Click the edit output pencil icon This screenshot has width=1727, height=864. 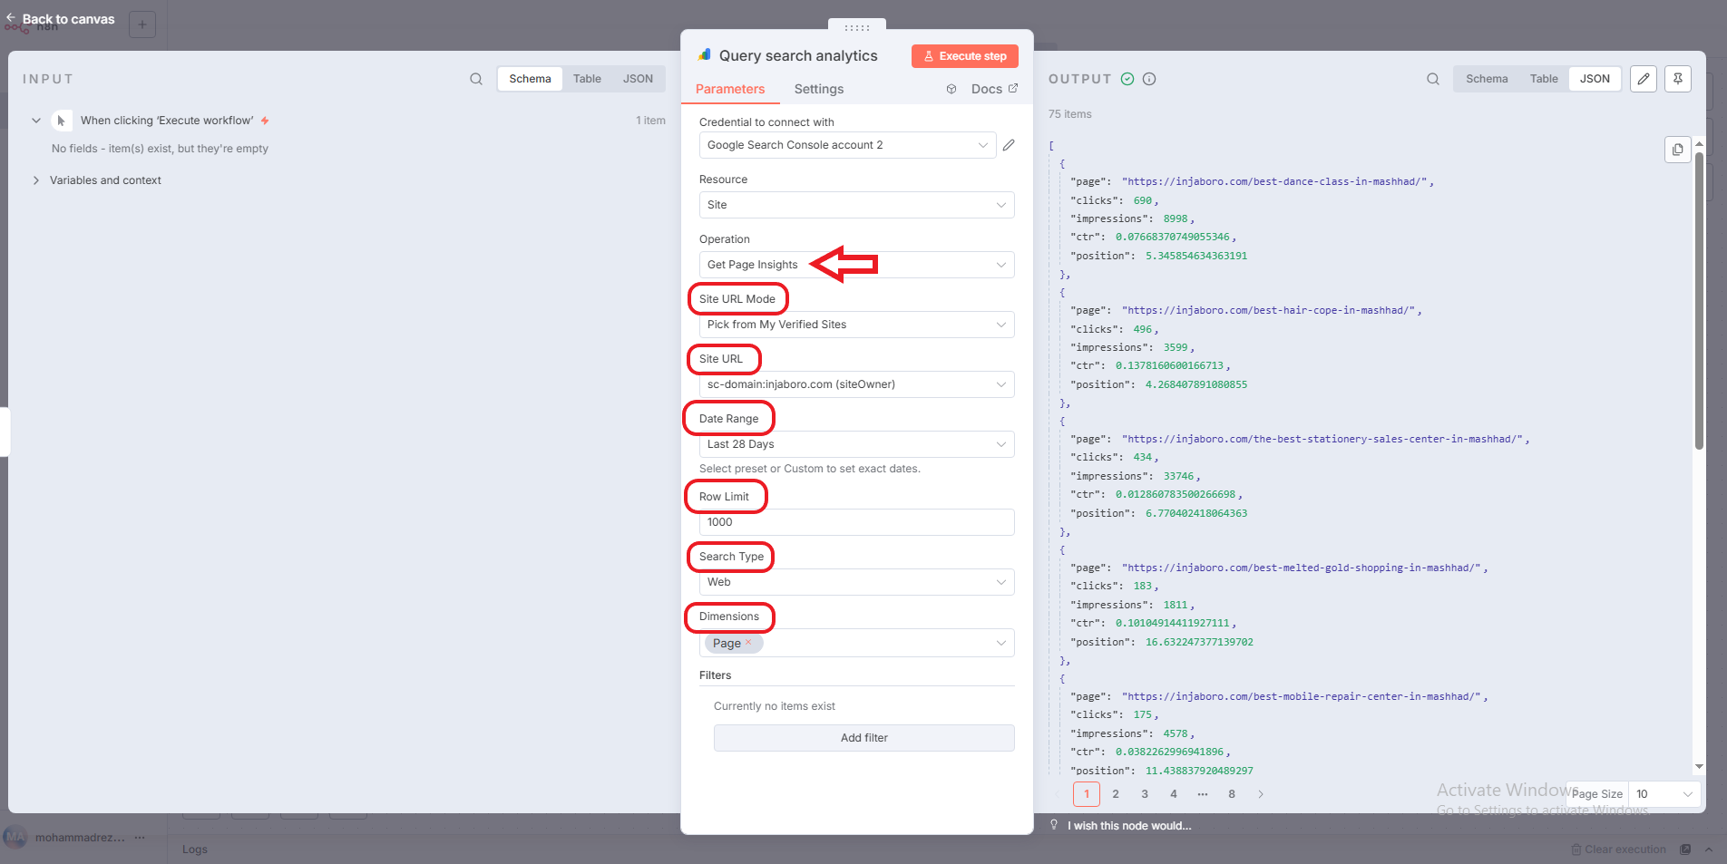coord(1643,79)
